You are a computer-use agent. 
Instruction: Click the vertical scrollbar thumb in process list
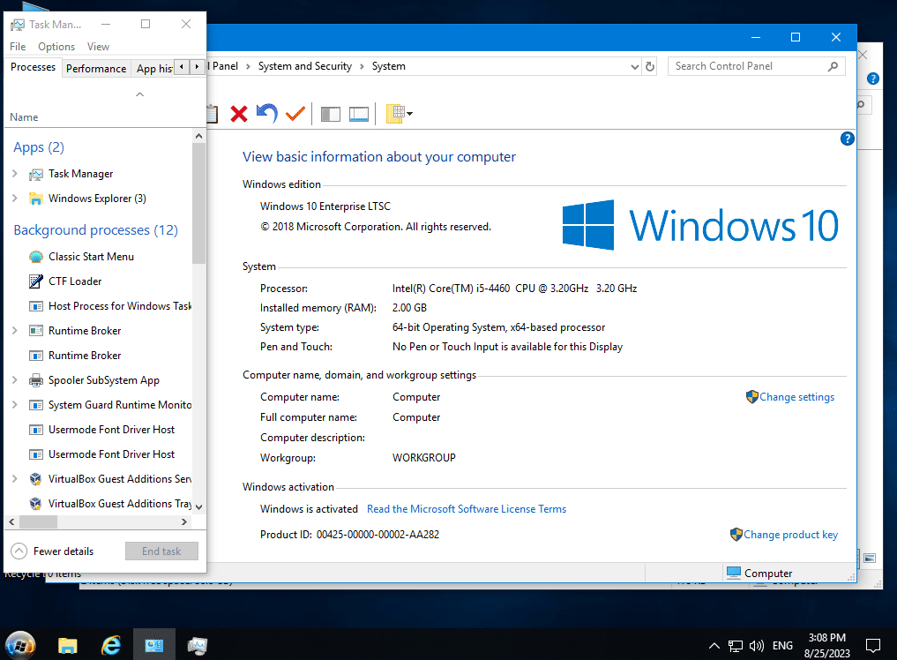point(198,203)
